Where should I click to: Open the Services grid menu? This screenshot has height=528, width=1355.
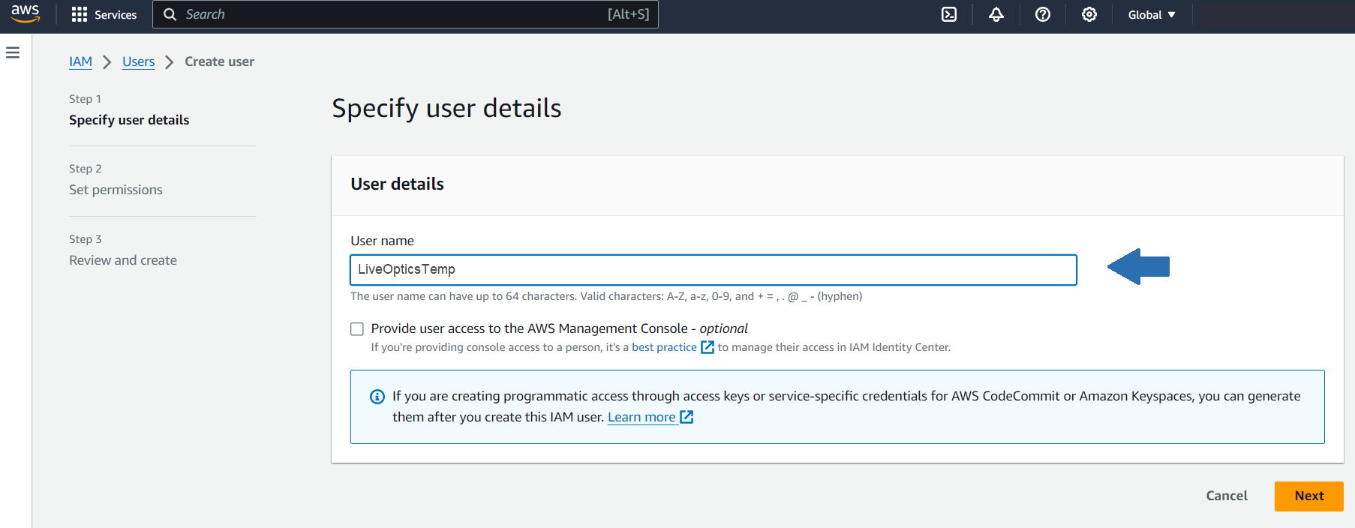pyautogui.click(x=80, y=14)
